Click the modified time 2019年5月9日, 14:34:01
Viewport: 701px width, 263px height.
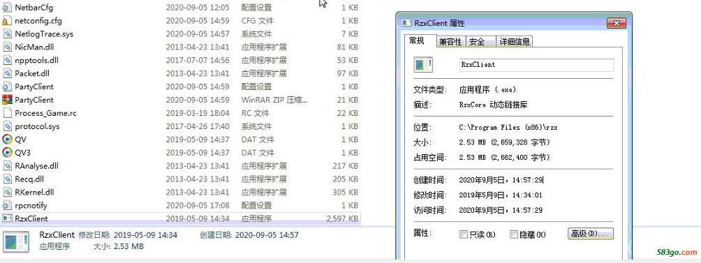(x=501, y=195)
